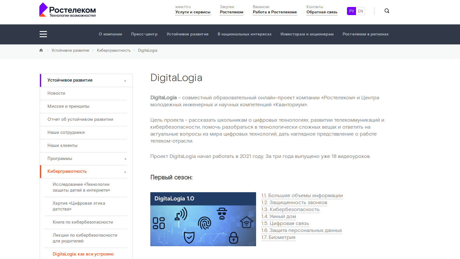Viewport: 460px width, 259px height.
Task: Open the search magnifier icon
Action: [387, 11]
